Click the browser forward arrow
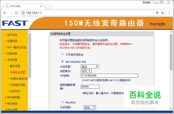Screen dimensions: 174x114 tap(11, 13)
